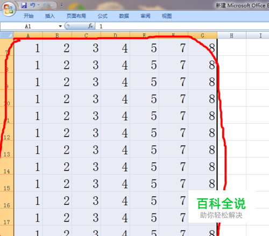The image size is (269, 236).
Task: Click cell with 4 in row 15
Action: point(116,183)
